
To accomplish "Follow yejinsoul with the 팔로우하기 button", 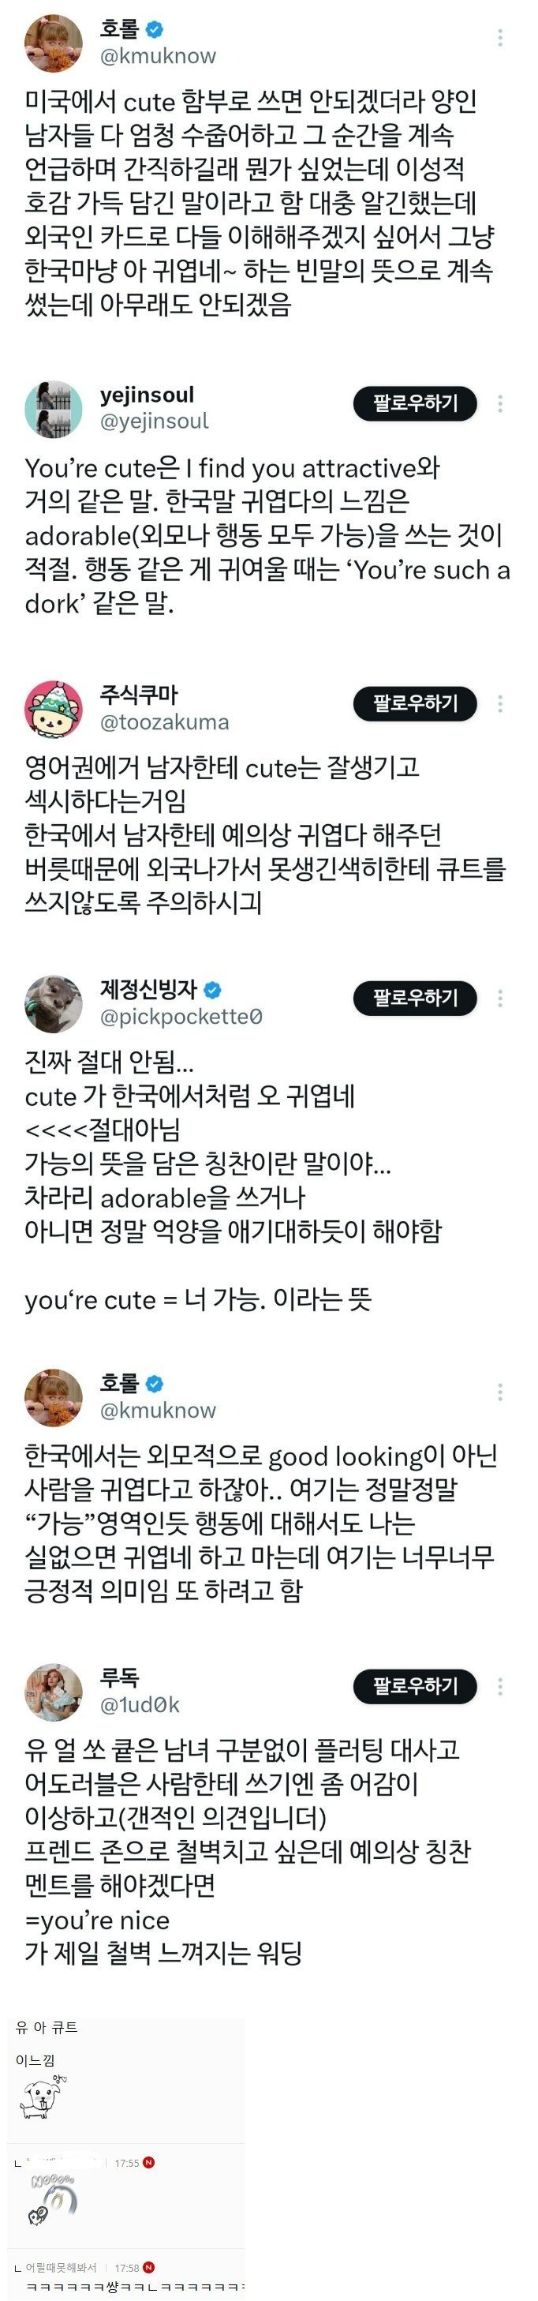I will click(x=415, y=403).
